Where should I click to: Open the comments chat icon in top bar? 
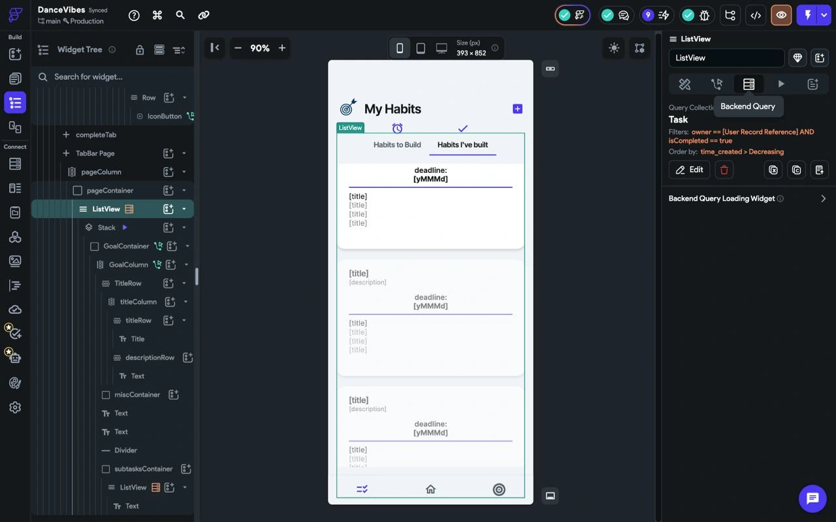tap(624, 15)
